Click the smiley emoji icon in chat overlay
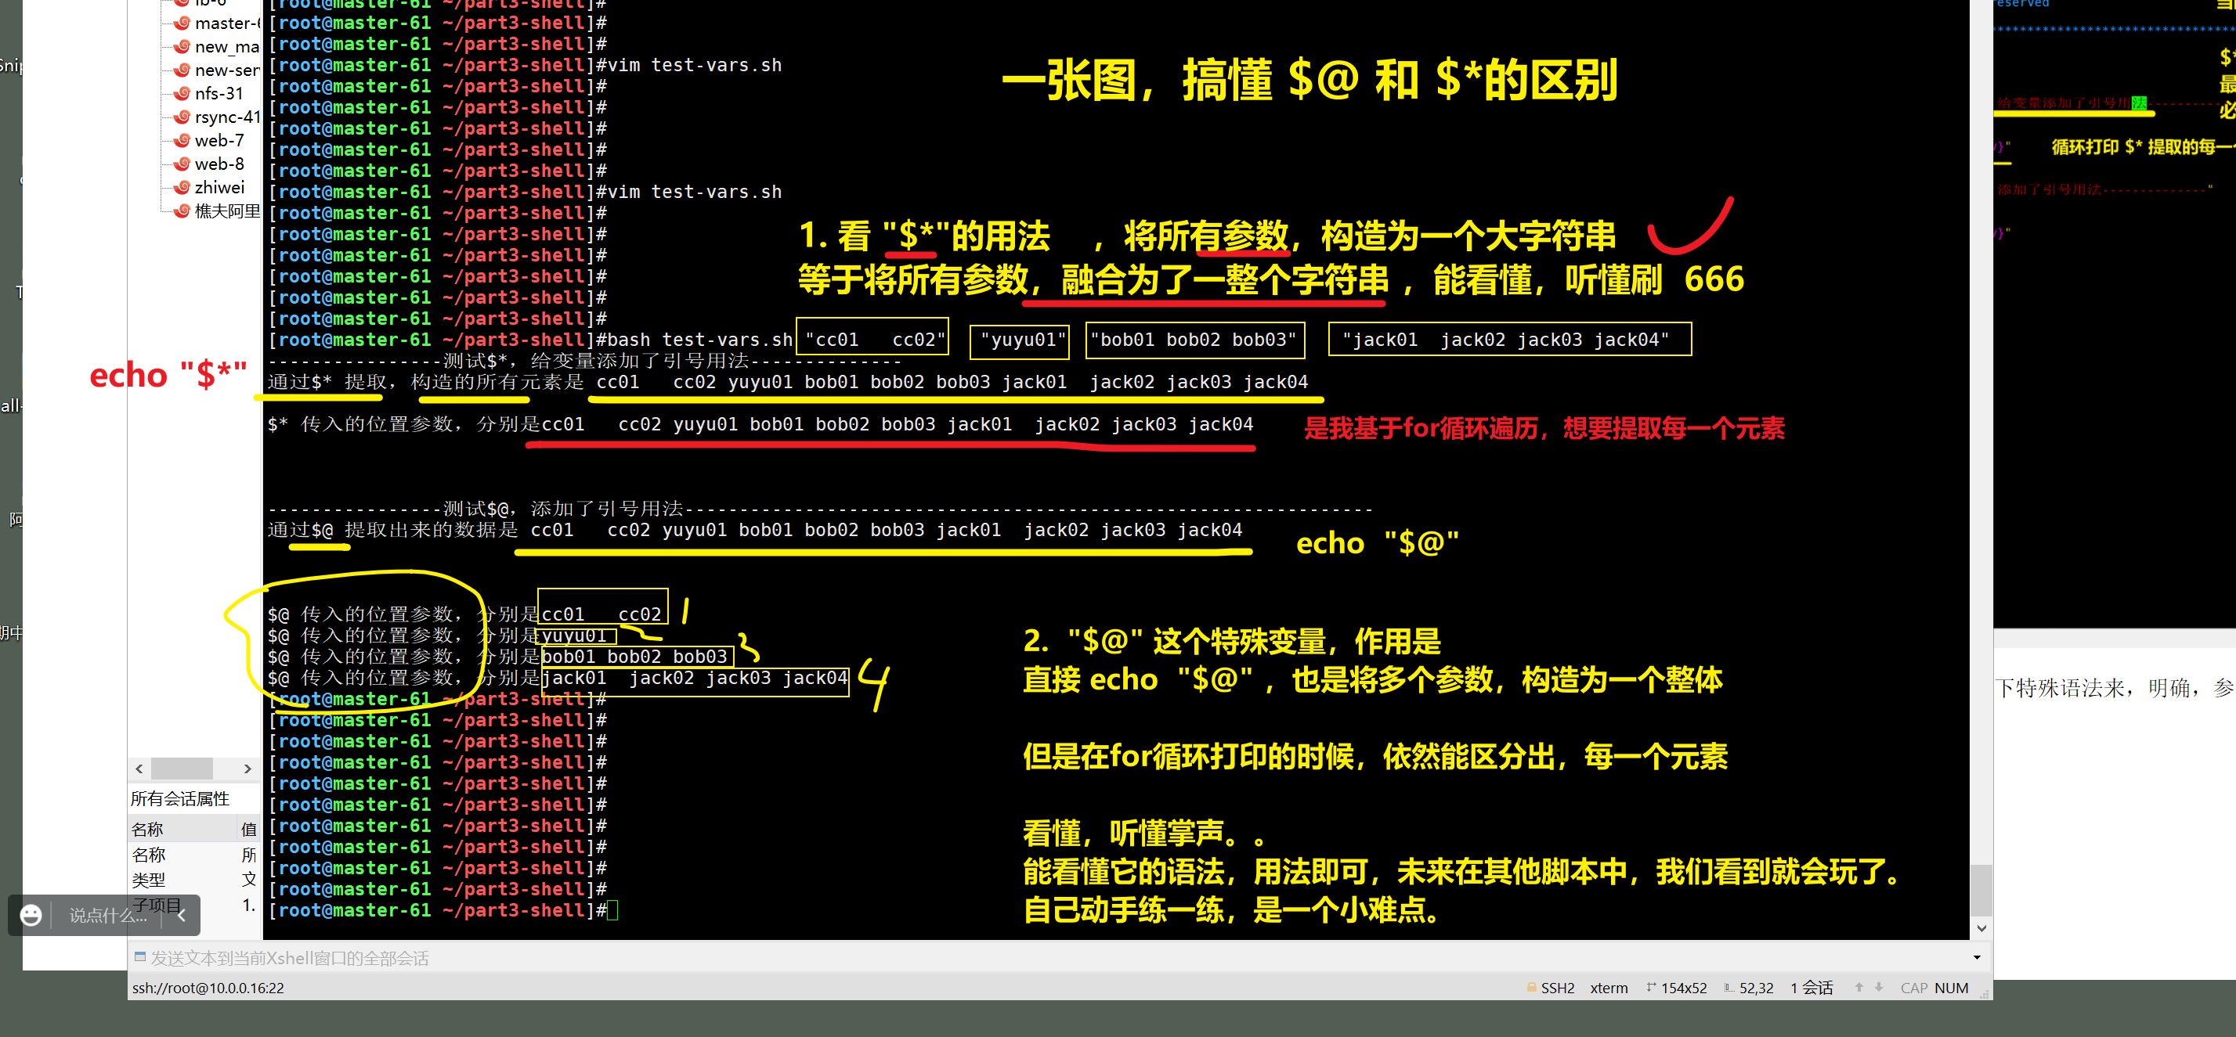The width and height of the screenshot is (2236, 1037). [x=31, y=916]
